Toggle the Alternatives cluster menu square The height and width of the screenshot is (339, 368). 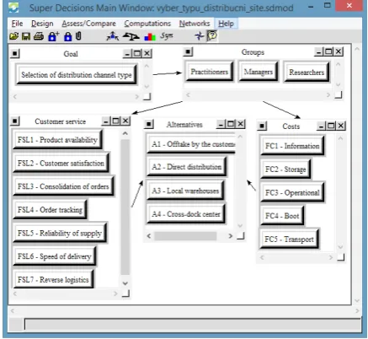[149, 124]
